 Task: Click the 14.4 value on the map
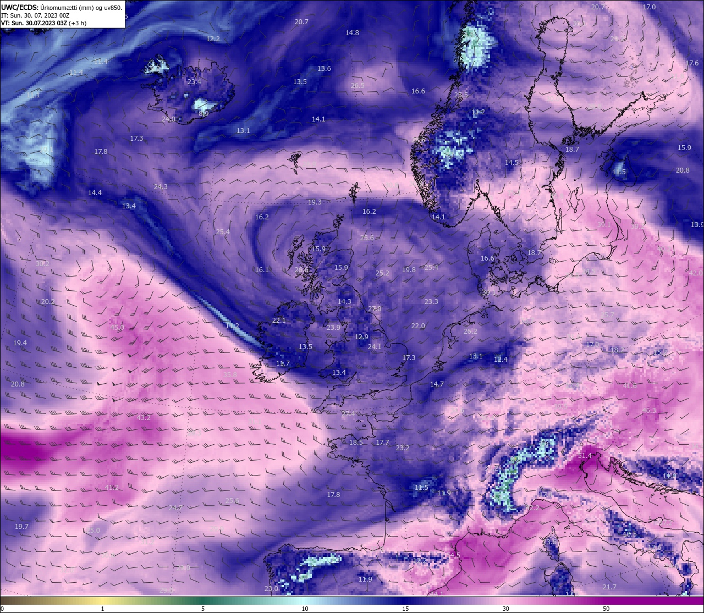[x=95, y=193]
